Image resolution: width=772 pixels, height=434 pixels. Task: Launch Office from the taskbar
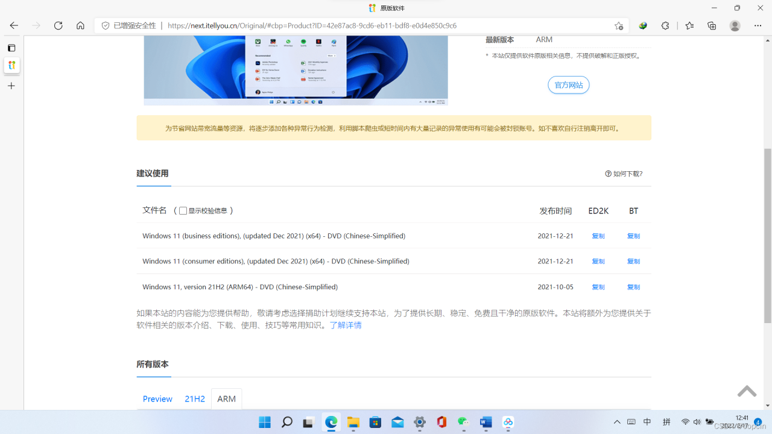[441, 423]
